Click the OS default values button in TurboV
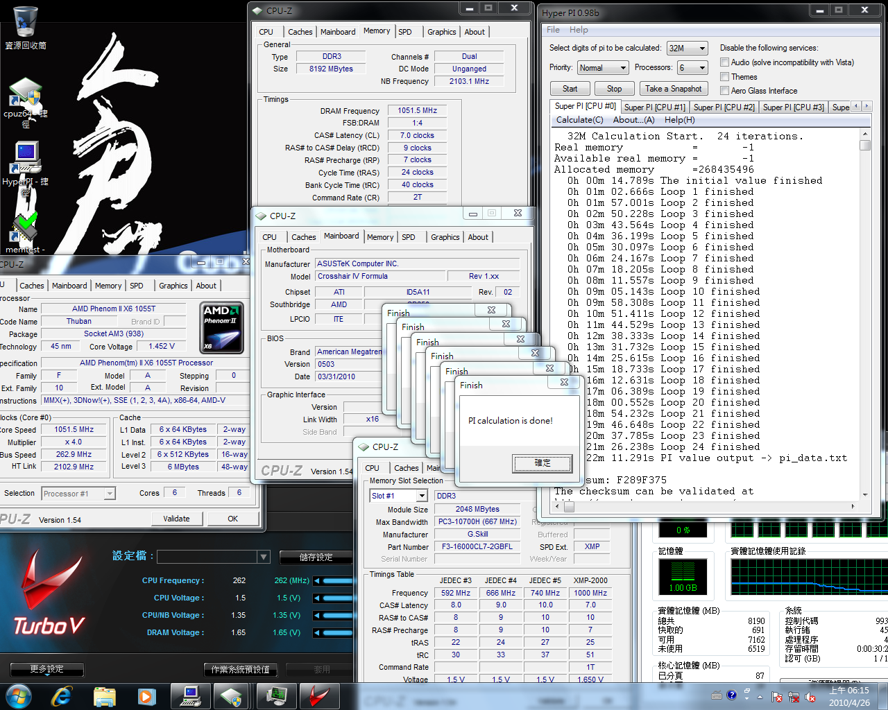Viewport: 888px width, 710px height. coord(241,669)
